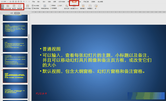Open the Zoom ratio (显示比例) magnifier icon
The image size is (166, 101).
coord(67,7)
